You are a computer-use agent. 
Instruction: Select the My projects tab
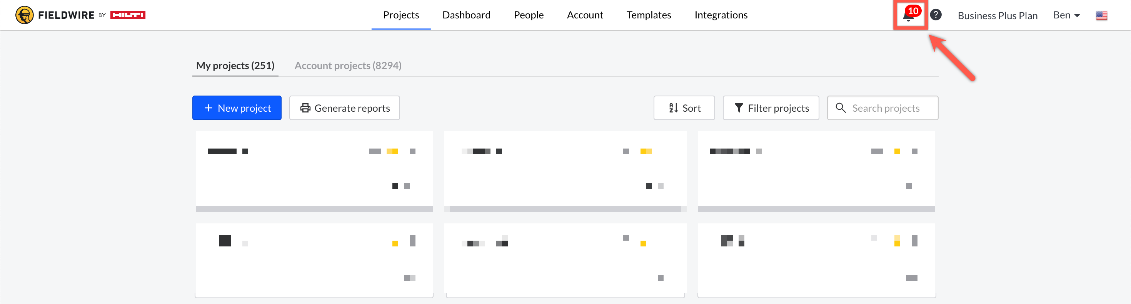(235, 66)
